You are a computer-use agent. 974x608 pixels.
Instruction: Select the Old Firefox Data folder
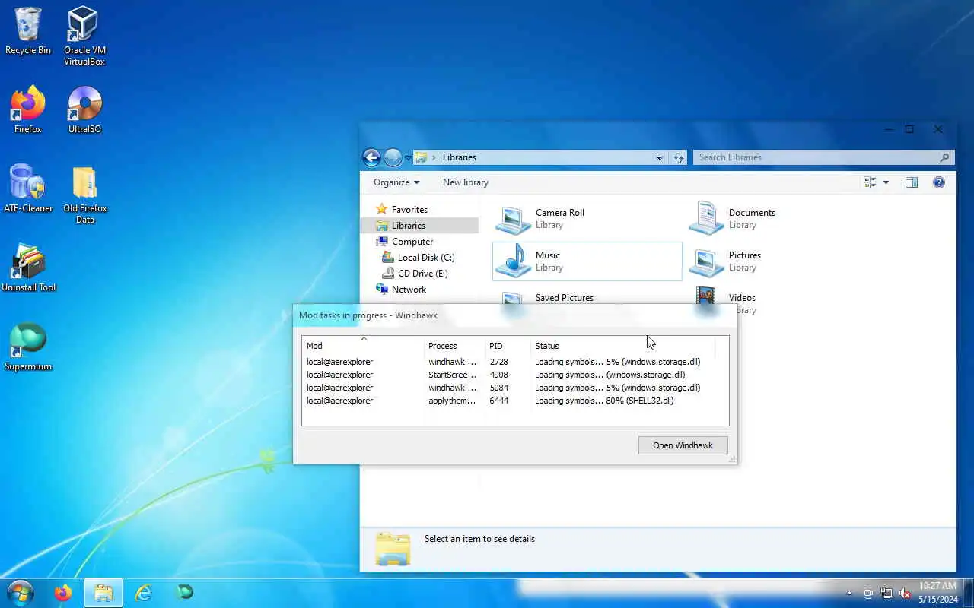84,195
